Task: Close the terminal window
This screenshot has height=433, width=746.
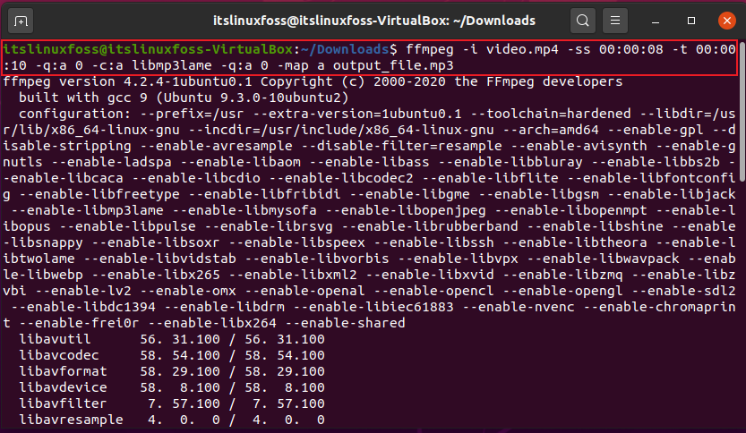Action: (727, 21)
